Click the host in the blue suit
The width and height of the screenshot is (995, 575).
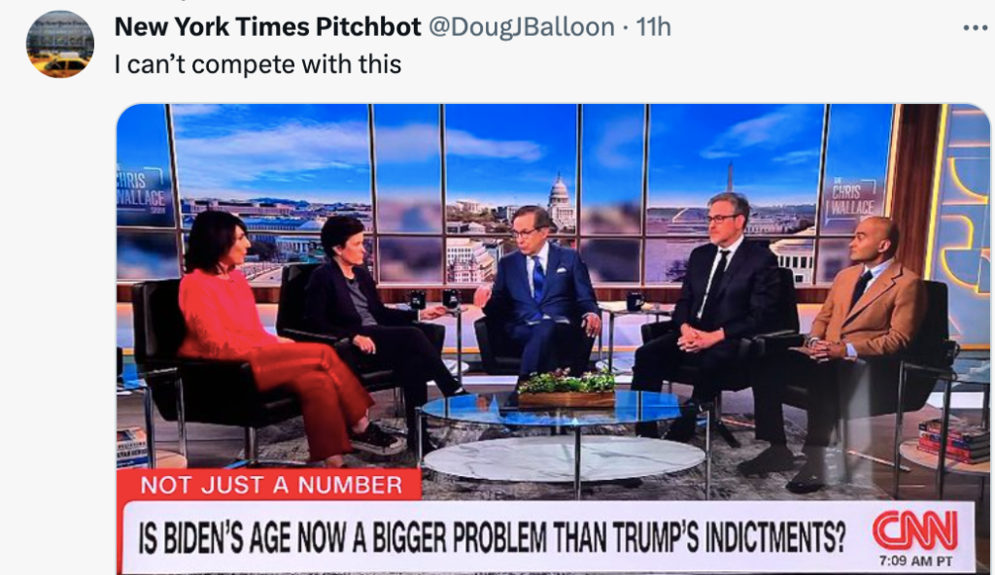pyautogui.click(x=539, y=290)
